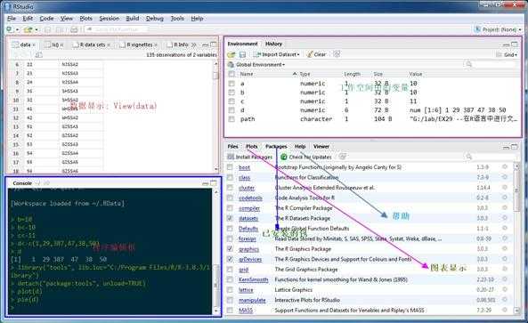The width and height of the screenshot is (528, 323).
Task: Click the Save workspace disk icon in Environment pane
Action: (242, 54)
